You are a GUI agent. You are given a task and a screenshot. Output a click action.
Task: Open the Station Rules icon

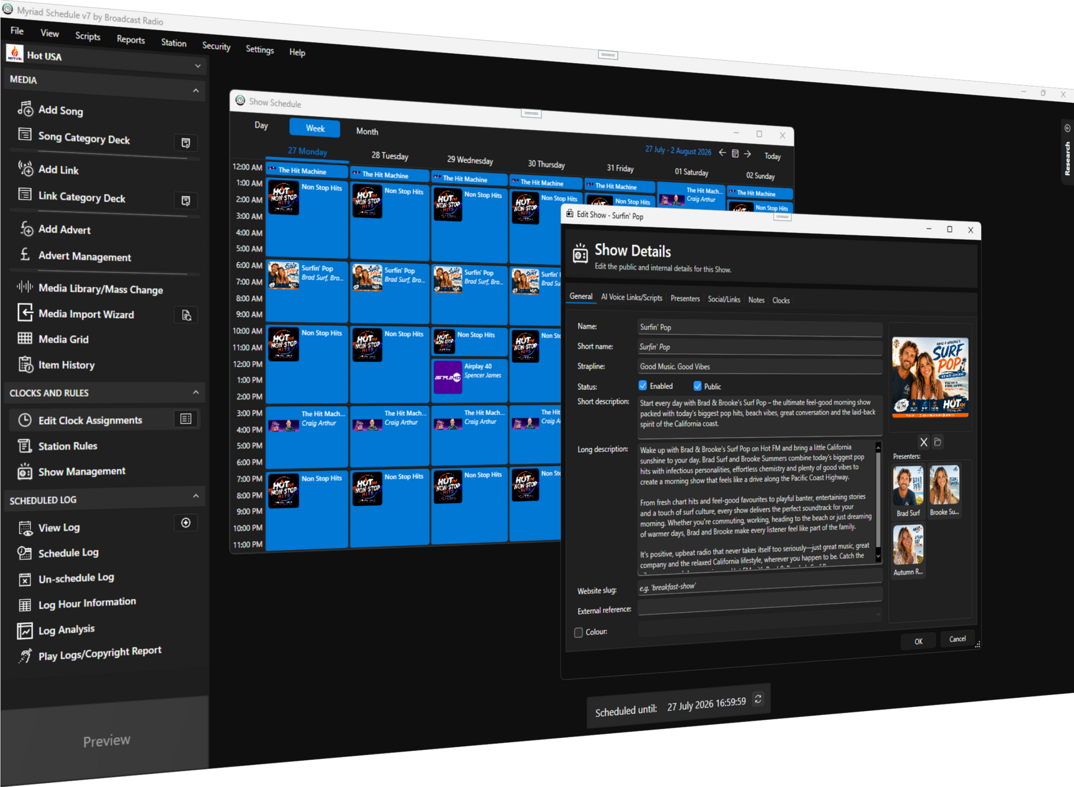pos(25,445)
